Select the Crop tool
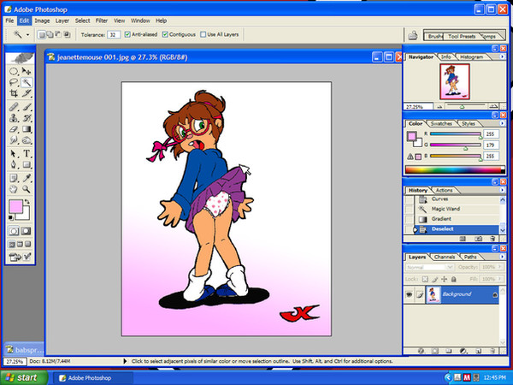Screen dimensions: 513x385 tap(14, 93)
